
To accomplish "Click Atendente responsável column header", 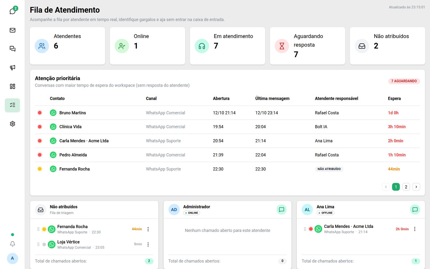I will point(336,98).
